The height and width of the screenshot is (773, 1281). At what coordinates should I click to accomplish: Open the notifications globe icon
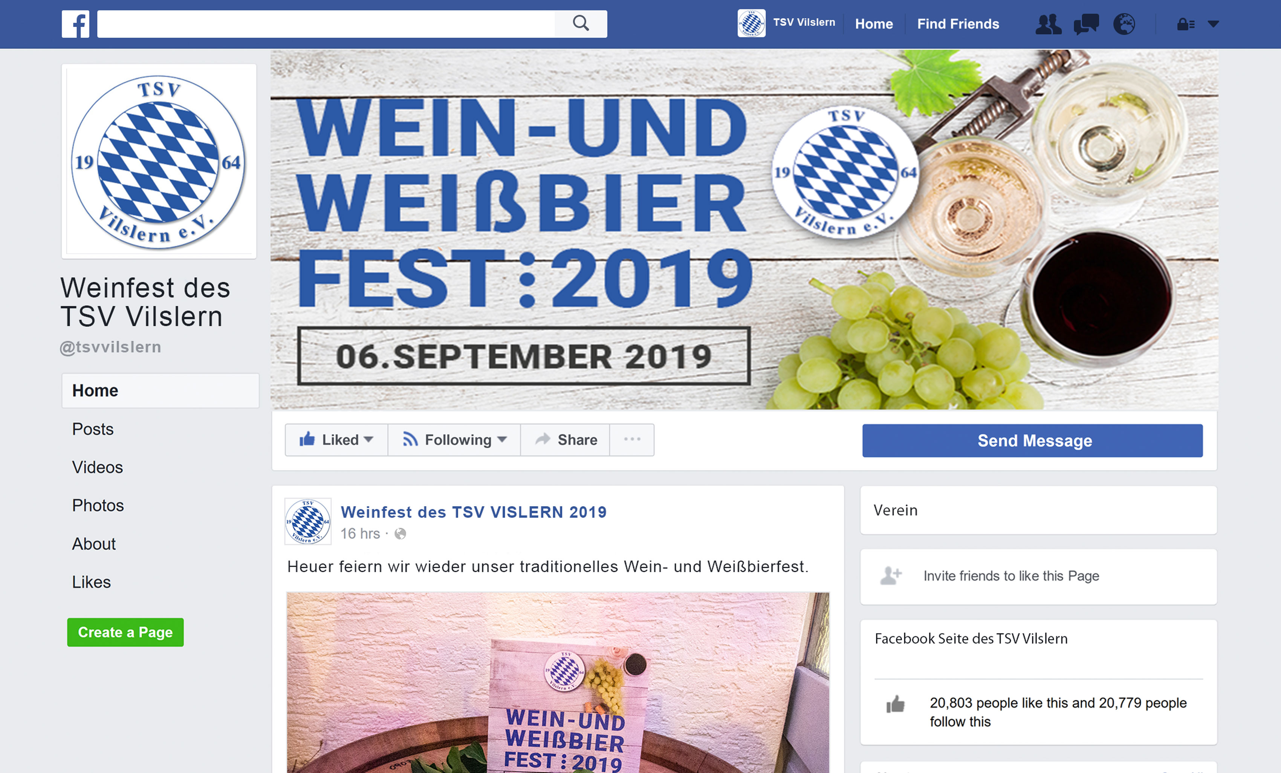1124,24
